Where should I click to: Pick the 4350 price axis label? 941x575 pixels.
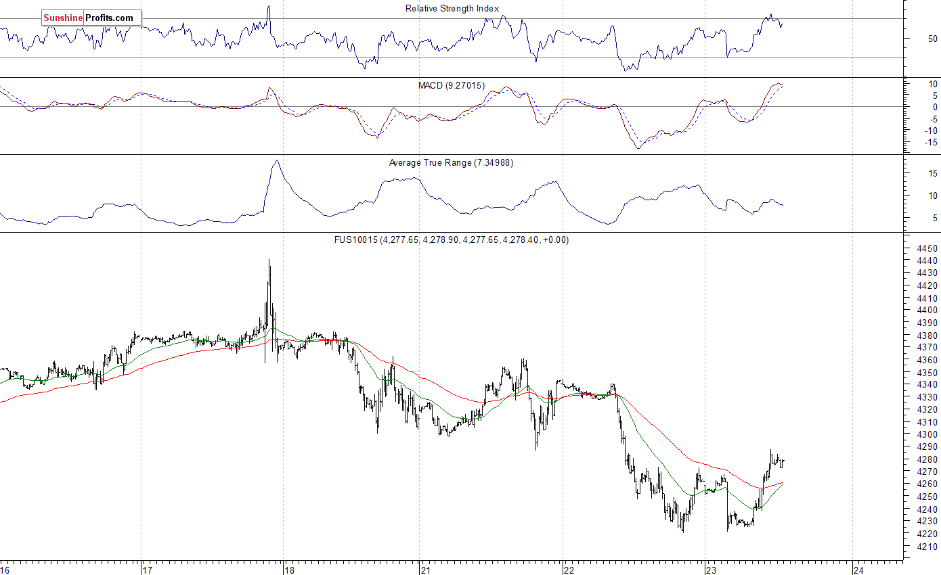tap(927, 372)
